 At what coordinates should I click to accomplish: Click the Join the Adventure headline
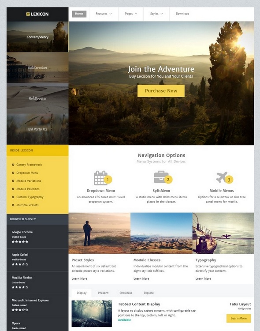[x=161, y=69]
